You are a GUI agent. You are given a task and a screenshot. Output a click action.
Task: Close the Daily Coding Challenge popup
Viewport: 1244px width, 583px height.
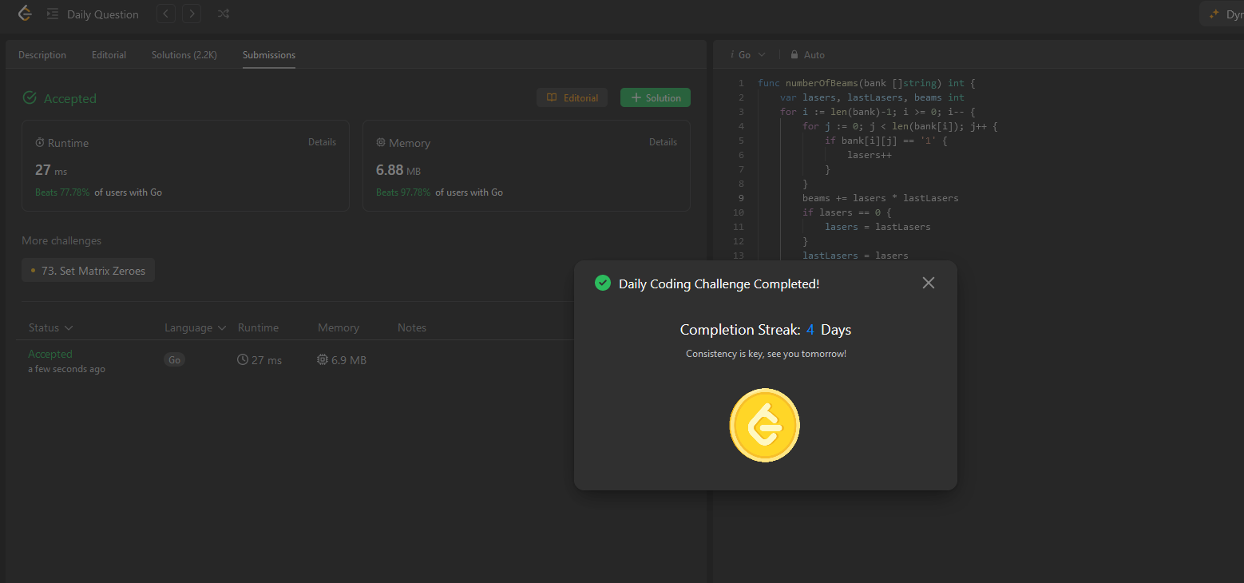(x=928, y=283)
